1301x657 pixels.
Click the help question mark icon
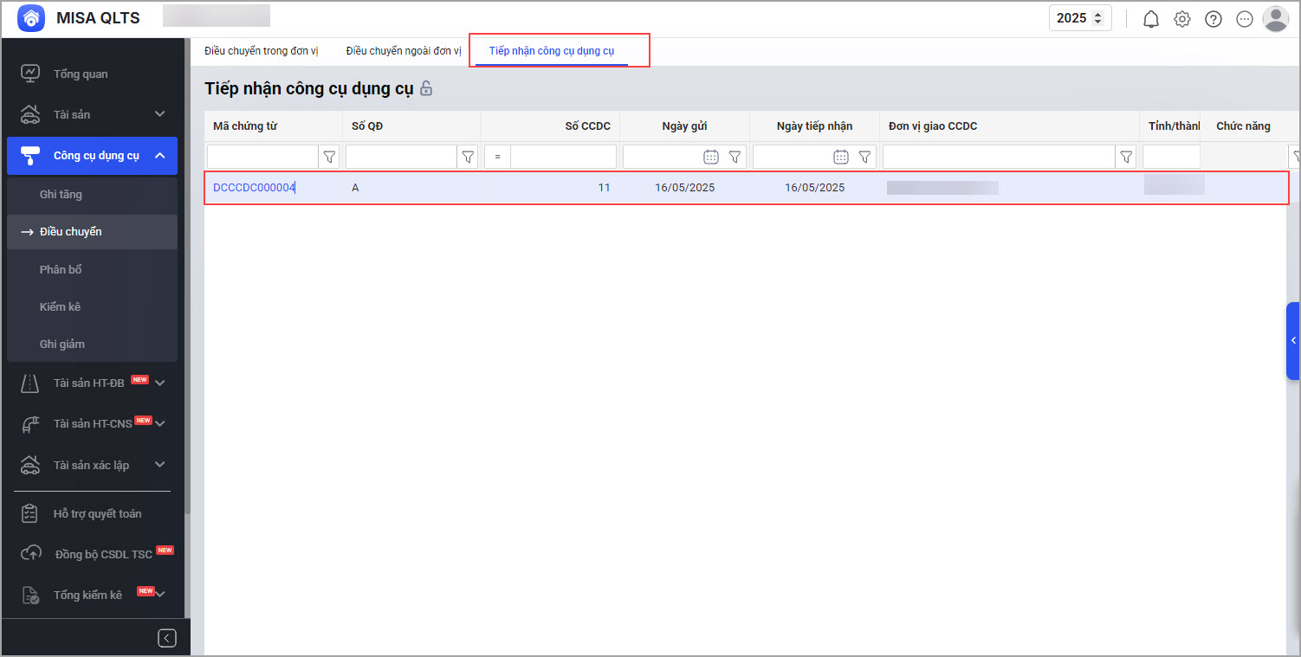pos(1213,19)
